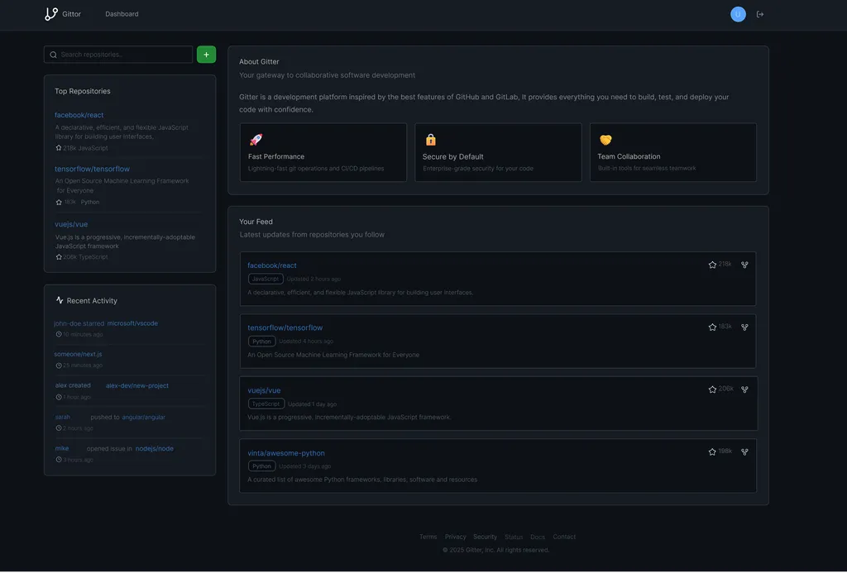847x573 pixels.
Task: Open angular/angular link in Recent Activity
Action: click(143, 418)
